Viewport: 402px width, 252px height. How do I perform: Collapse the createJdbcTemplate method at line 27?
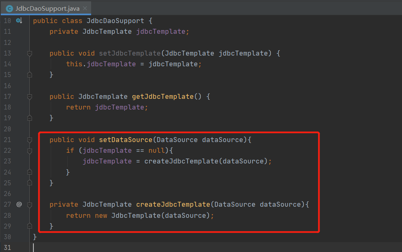30,205
